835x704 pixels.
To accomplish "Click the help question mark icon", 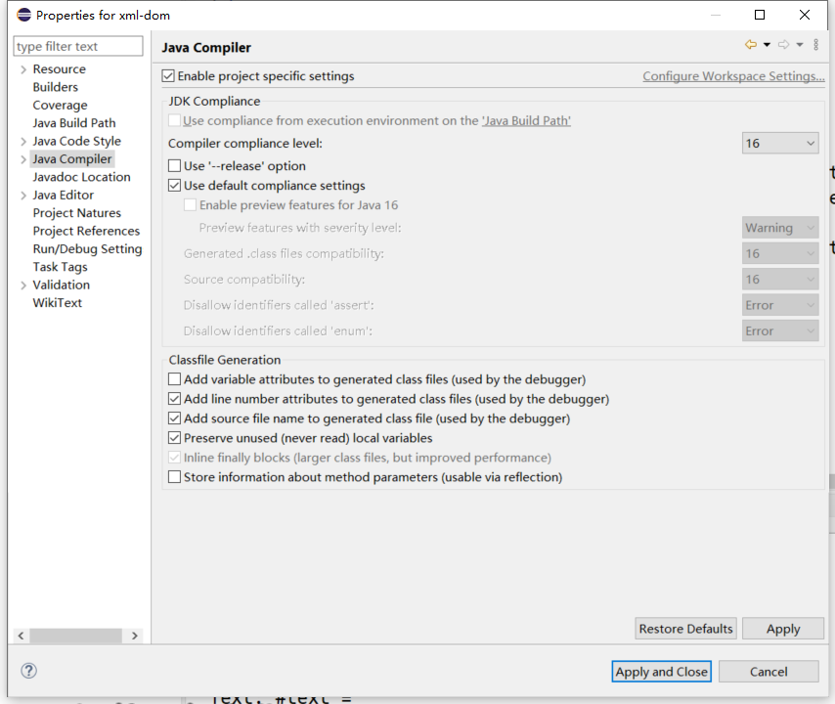I will [28, 671].
